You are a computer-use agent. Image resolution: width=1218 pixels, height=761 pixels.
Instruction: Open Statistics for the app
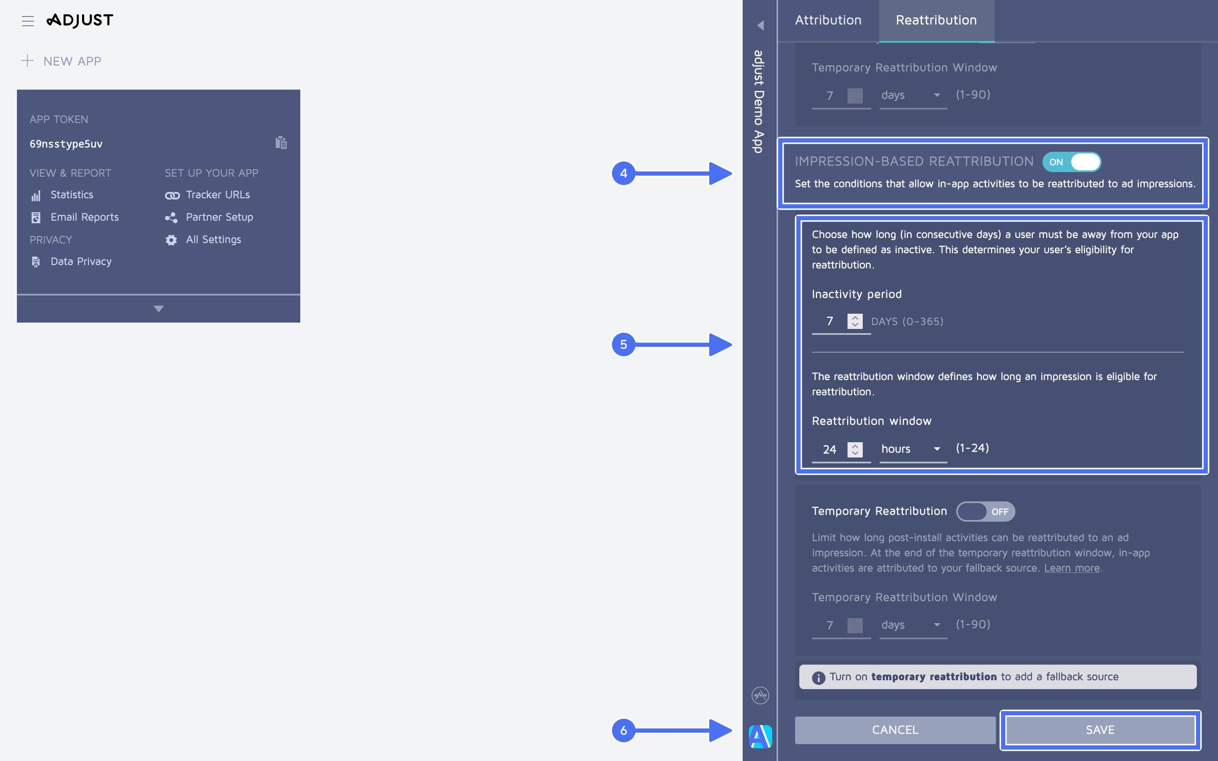(71, 195)
